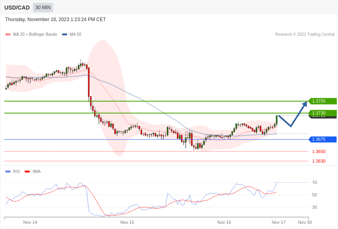Click the red 1.3630 support level label
This screenshot has width=338, height=229.
(x=319, y=161)
